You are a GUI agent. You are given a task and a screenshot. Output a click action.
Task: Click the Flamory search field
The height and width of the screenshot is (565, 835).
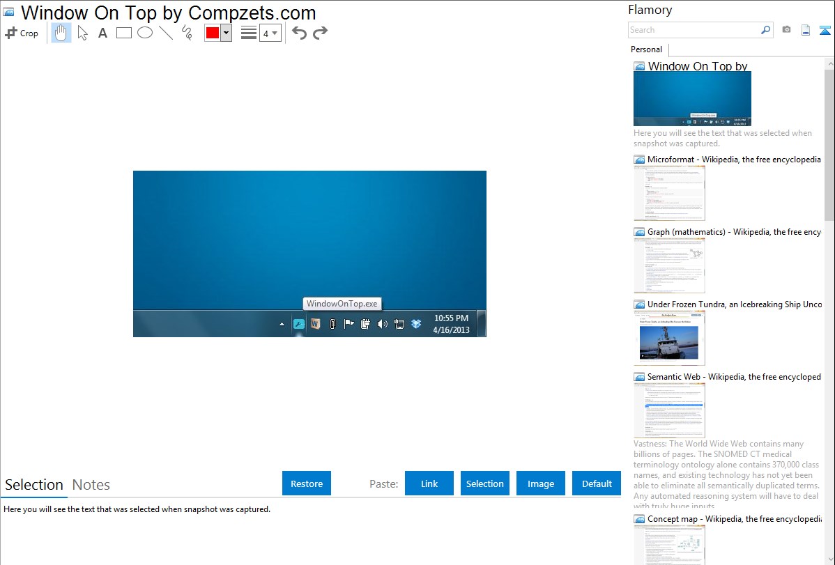tap(694, 30)
